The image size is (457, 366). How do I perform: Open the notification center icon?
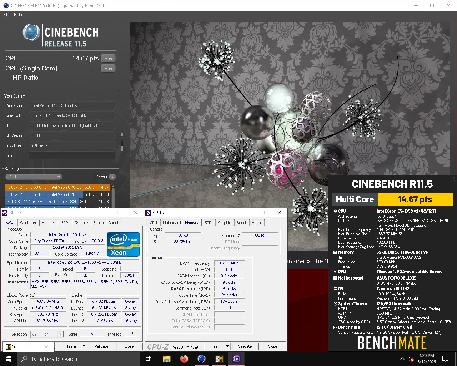click(445, 359)
